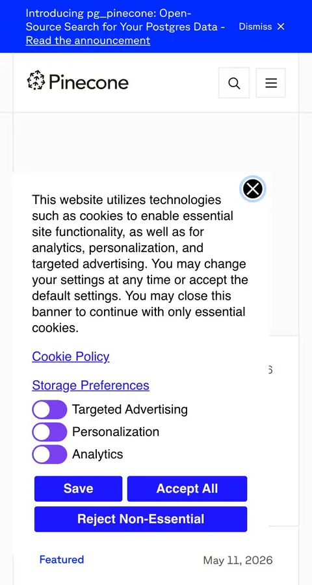Click the Dismiss text in banner

point(255,27)
